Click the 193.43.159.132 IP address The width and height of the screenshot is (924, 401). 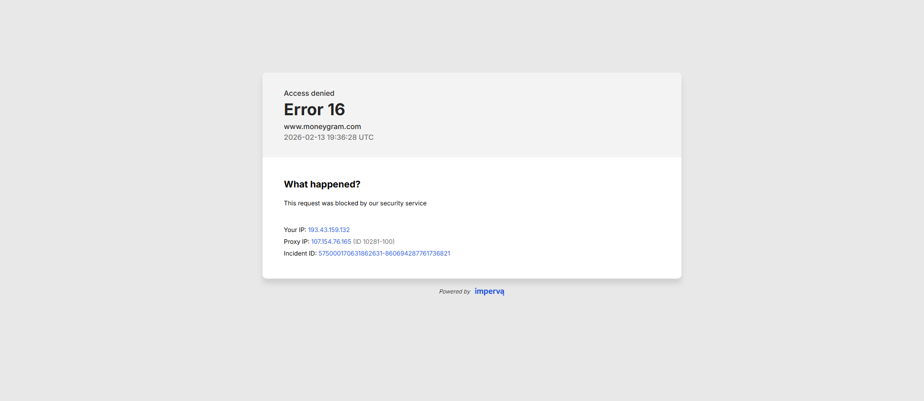329,230
